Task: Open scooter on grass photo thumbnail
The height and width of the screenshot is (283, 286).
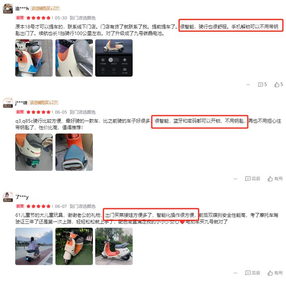Action: 74,246
